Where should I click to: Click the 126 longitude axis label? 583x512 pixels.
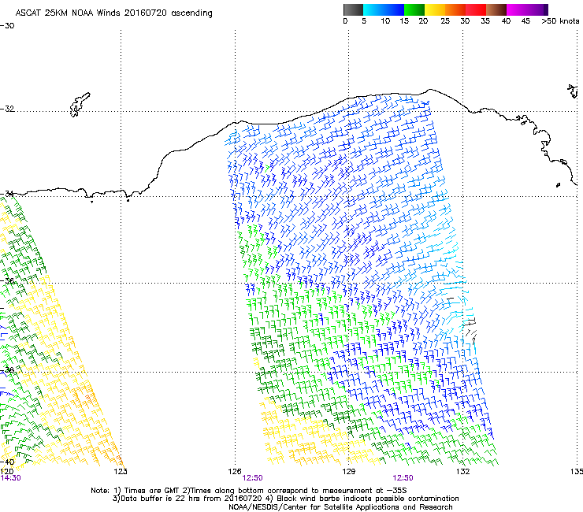coord(235,472)
